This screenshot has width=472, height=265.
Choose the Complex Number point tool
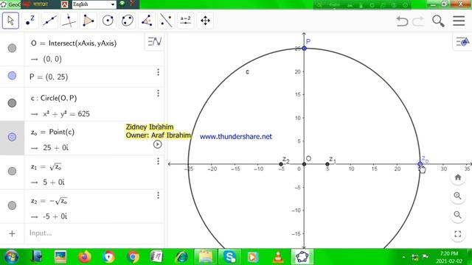(30, 21)
